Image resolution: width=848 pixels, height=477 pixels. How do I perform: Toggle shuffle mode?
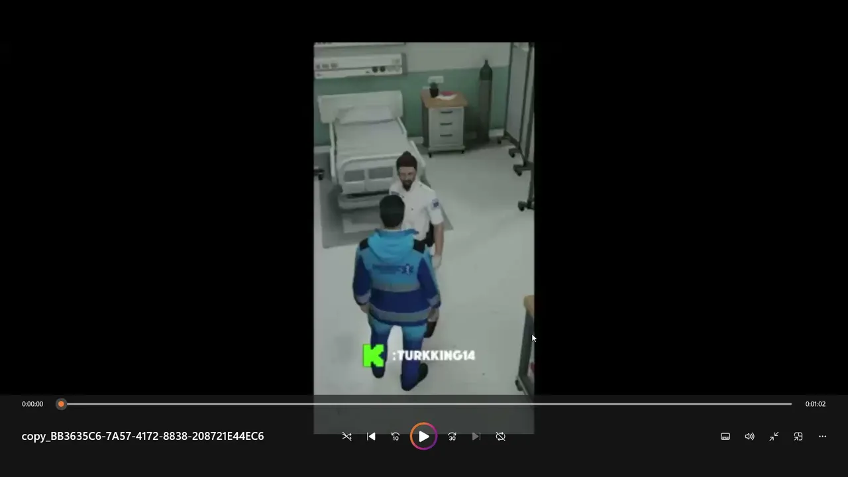[346, 437]
